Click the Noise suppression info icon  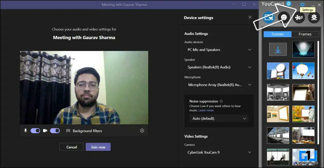click(221, 101)
